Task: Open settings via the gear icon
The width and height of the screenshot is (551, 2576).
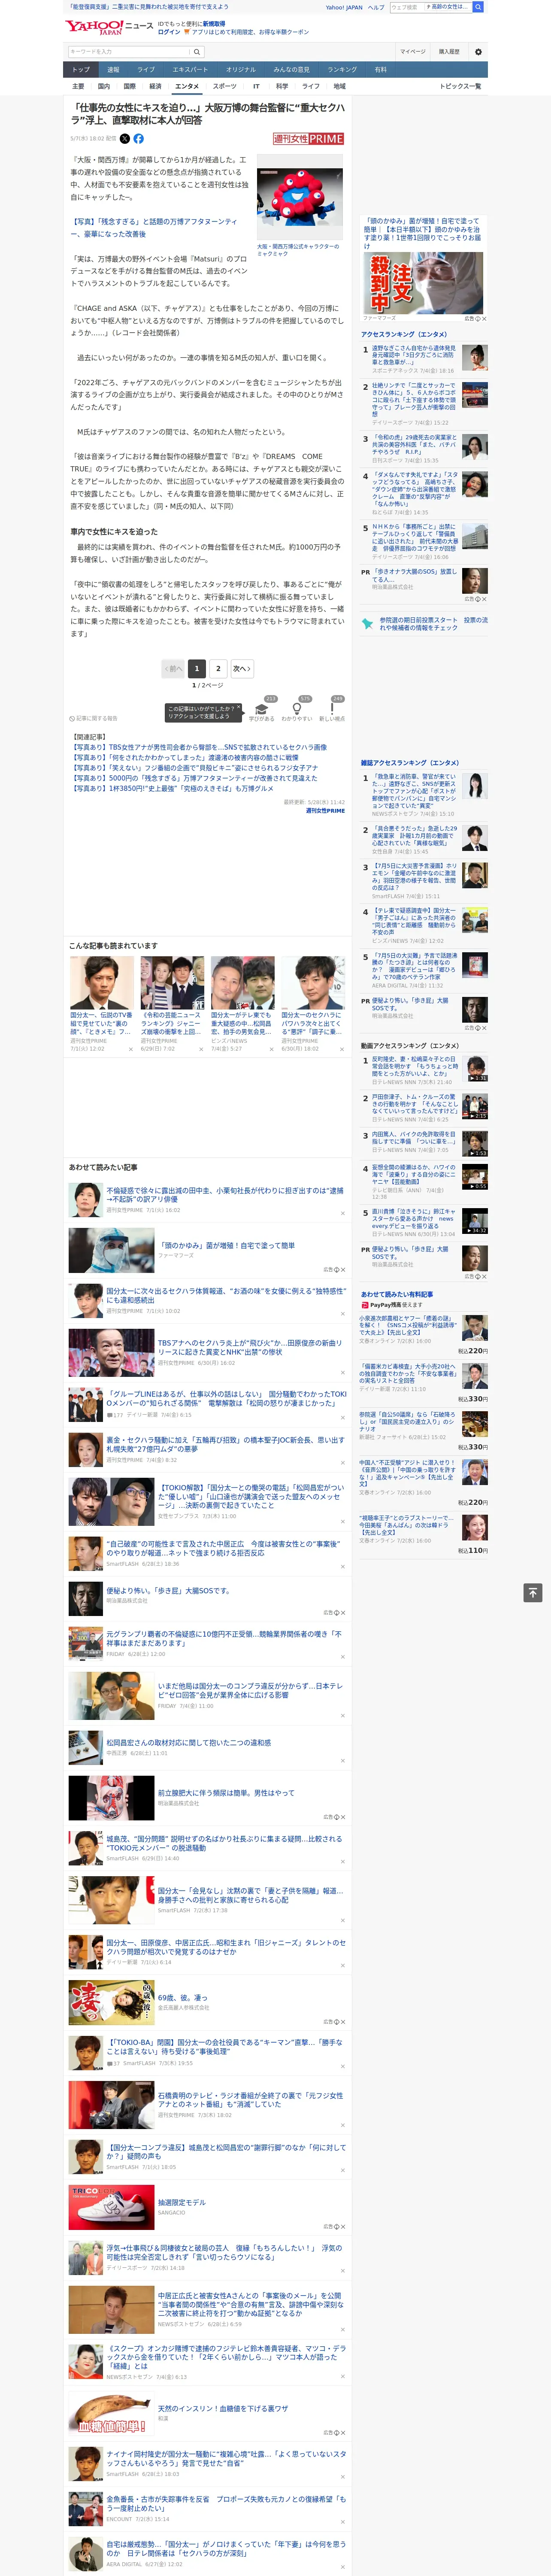Action: click(x=478, y=52)
